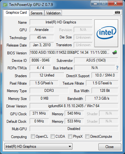Click the Bus Interface N/A field
125x154 pixels.
[x=95, y=68]
